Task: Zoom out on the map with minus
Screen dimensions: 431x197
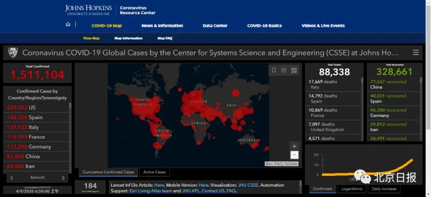Action: click(x=295, y=155)
